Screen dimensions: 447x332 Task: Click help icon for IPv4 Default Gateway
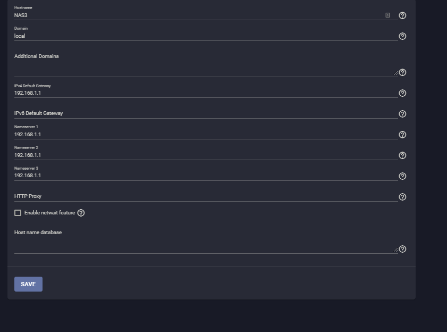click(402, 93)
